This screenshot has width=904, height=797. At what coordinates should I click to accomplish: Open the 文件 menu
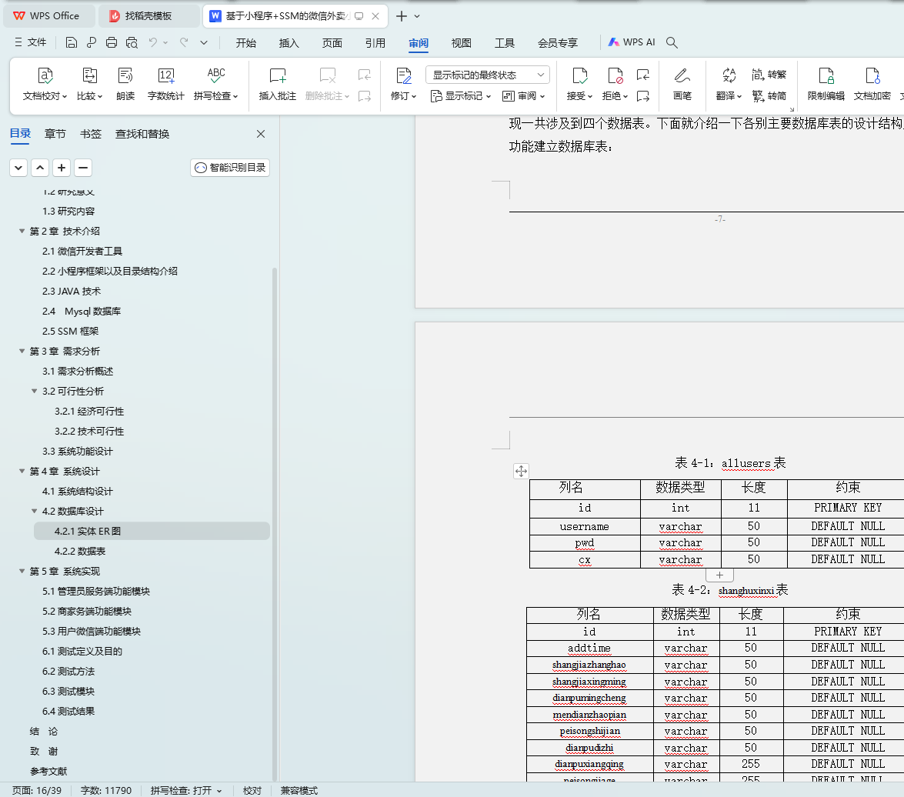click(30, 42)
